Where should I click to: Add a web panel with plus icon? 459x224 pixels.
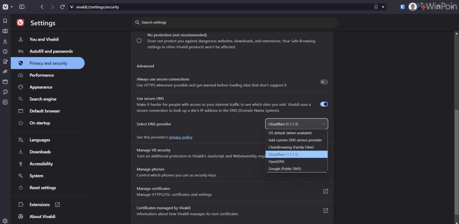click(x=5, y=102)
